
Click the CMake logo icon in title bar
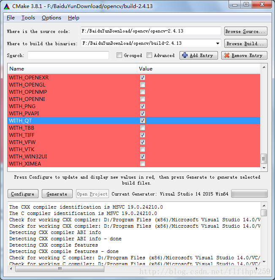[x=7, y=6]
